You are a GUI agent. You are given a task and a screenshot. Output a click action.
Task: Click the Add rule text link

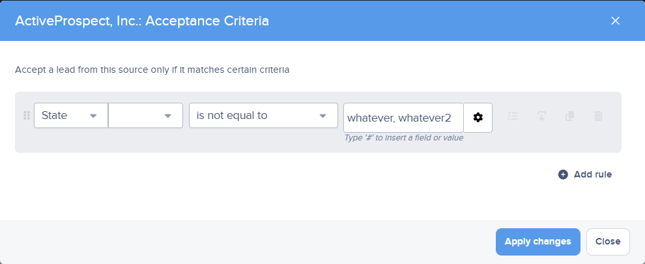pyautogui.click(x=592, y=174)
